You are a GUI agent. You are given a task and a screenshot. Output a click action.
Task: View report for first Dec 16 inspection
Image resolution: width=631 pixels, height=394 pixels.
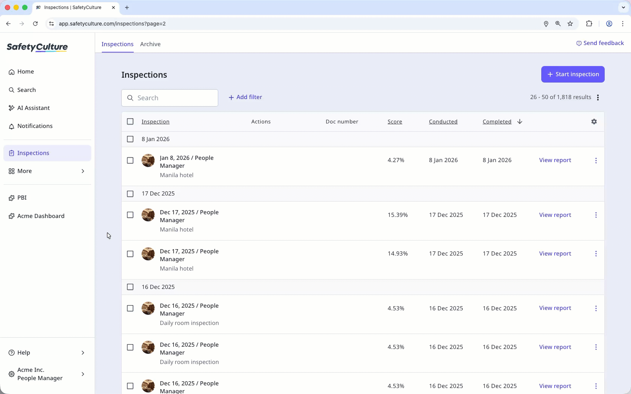pos(555,308)
